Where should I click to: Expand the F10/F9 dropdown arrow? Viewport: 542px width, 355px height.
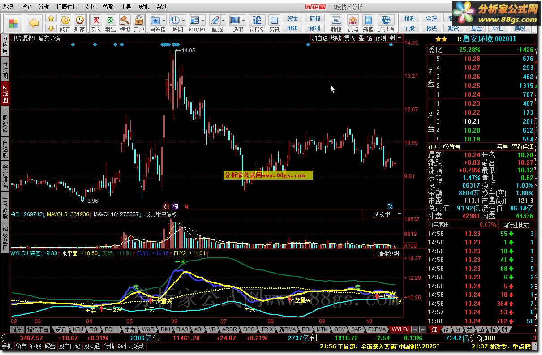(203, 20)
